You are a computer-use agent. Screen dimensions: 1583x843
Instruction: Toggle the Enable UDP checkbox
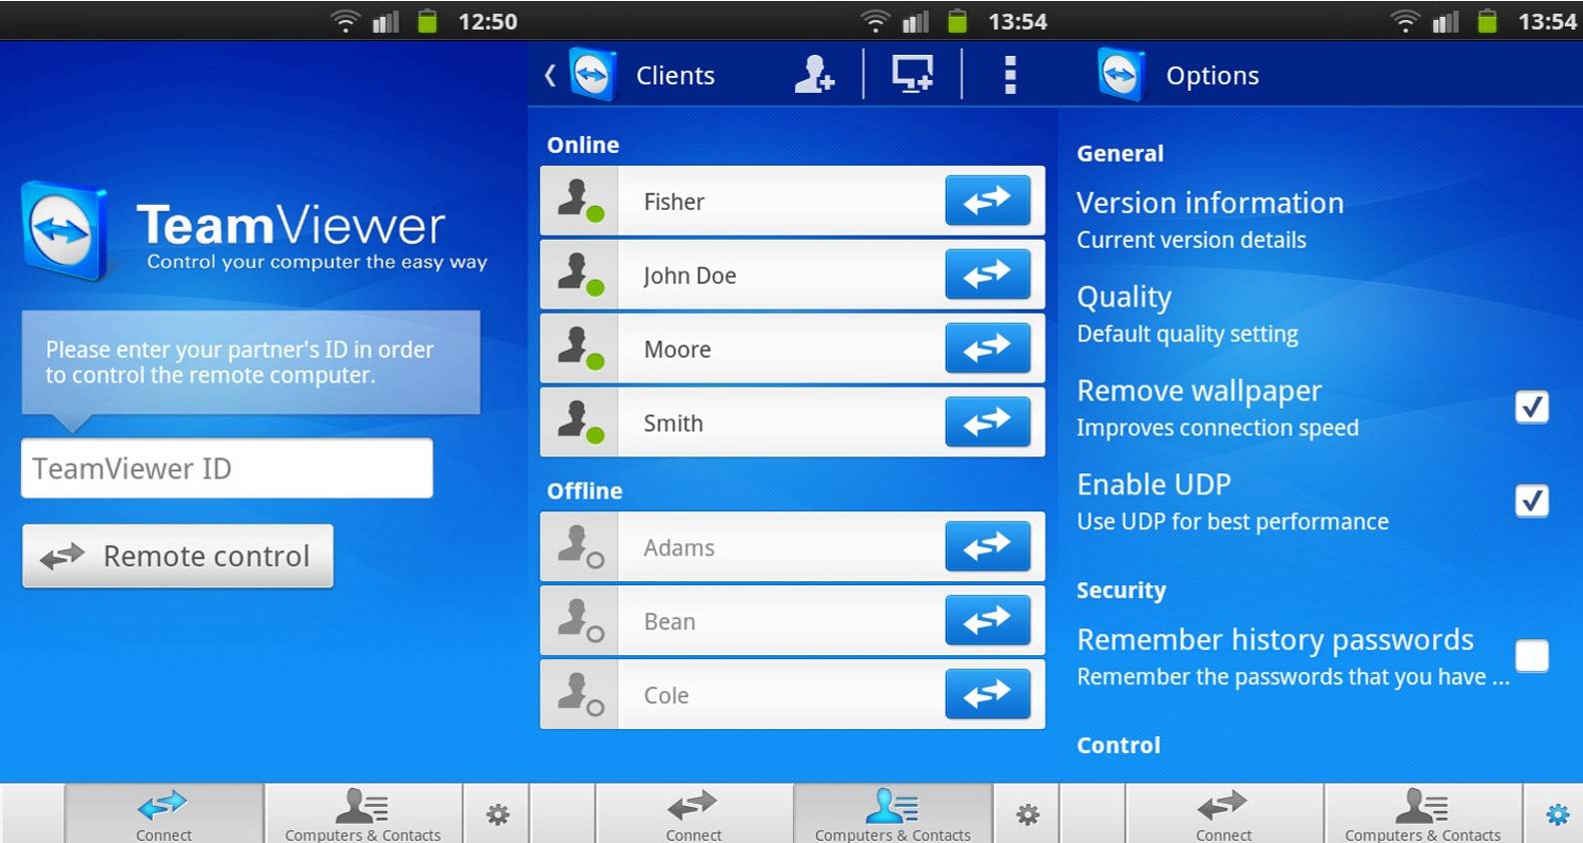click(1531, 499)
